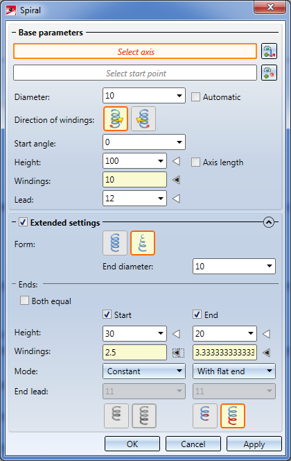Check the Both equal option
This screenshot has width=291, height=461.
[x=25, y=301]
